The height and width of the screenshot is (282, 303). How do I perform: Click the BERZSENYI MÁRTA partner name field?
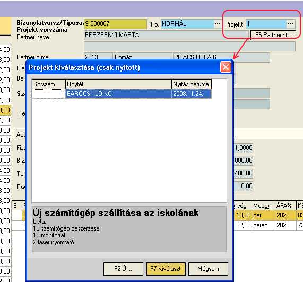(166, 35)
